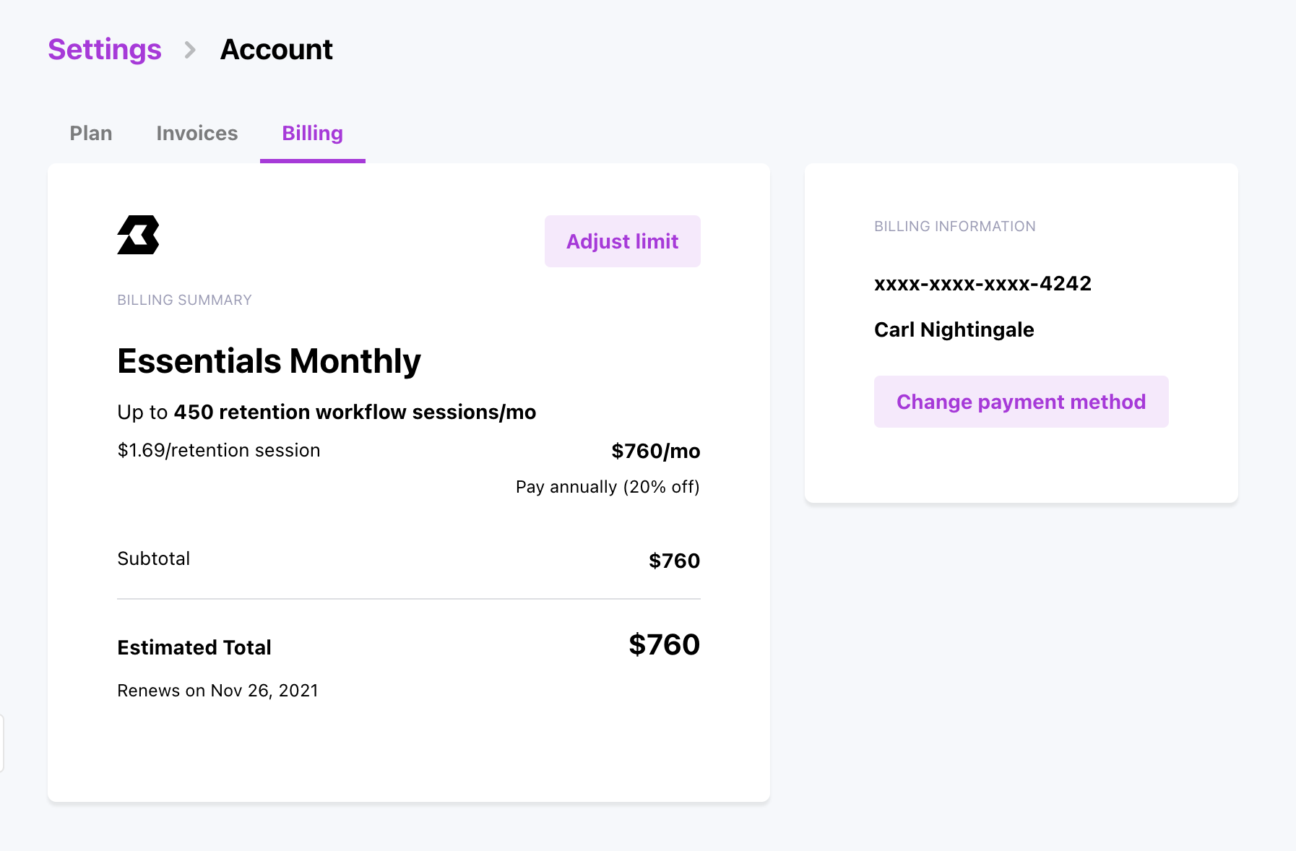This screenshot has width=1296, height=851.
Task: Open the Invoices tab
Action: pyautogui.click(x=196, y=134)
